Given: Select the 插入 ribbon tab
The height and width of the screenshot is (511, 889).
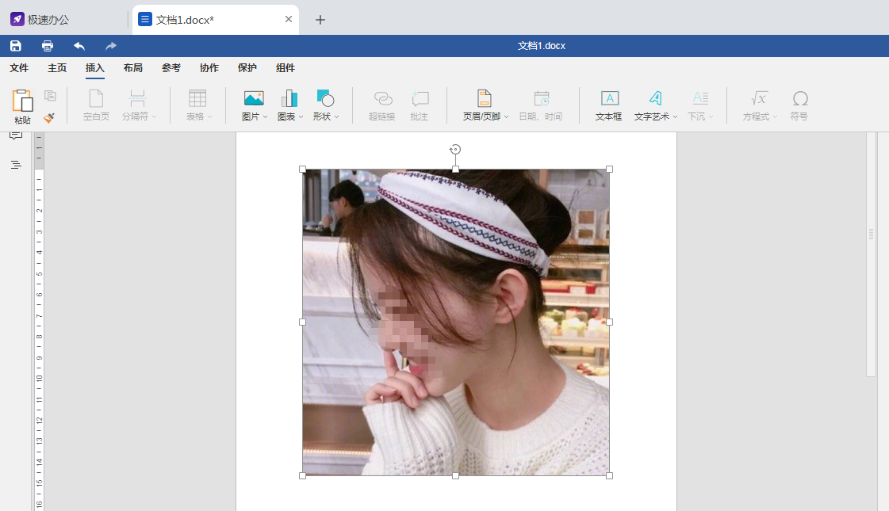Looking at the screenshot, I should 94,68.
